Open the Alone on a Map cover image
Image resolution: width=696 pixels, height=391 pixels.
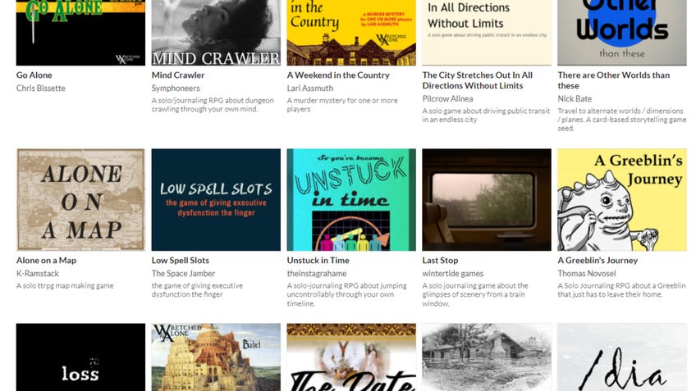coord(80,199)
